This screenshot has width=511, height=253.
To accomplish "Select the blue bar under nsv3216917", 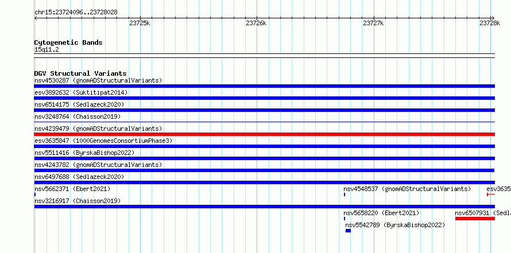I will 265,207.
